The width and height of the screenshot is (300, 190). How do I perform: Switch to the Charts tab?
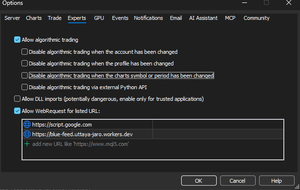pyautogui.click(x=34, y=18)
